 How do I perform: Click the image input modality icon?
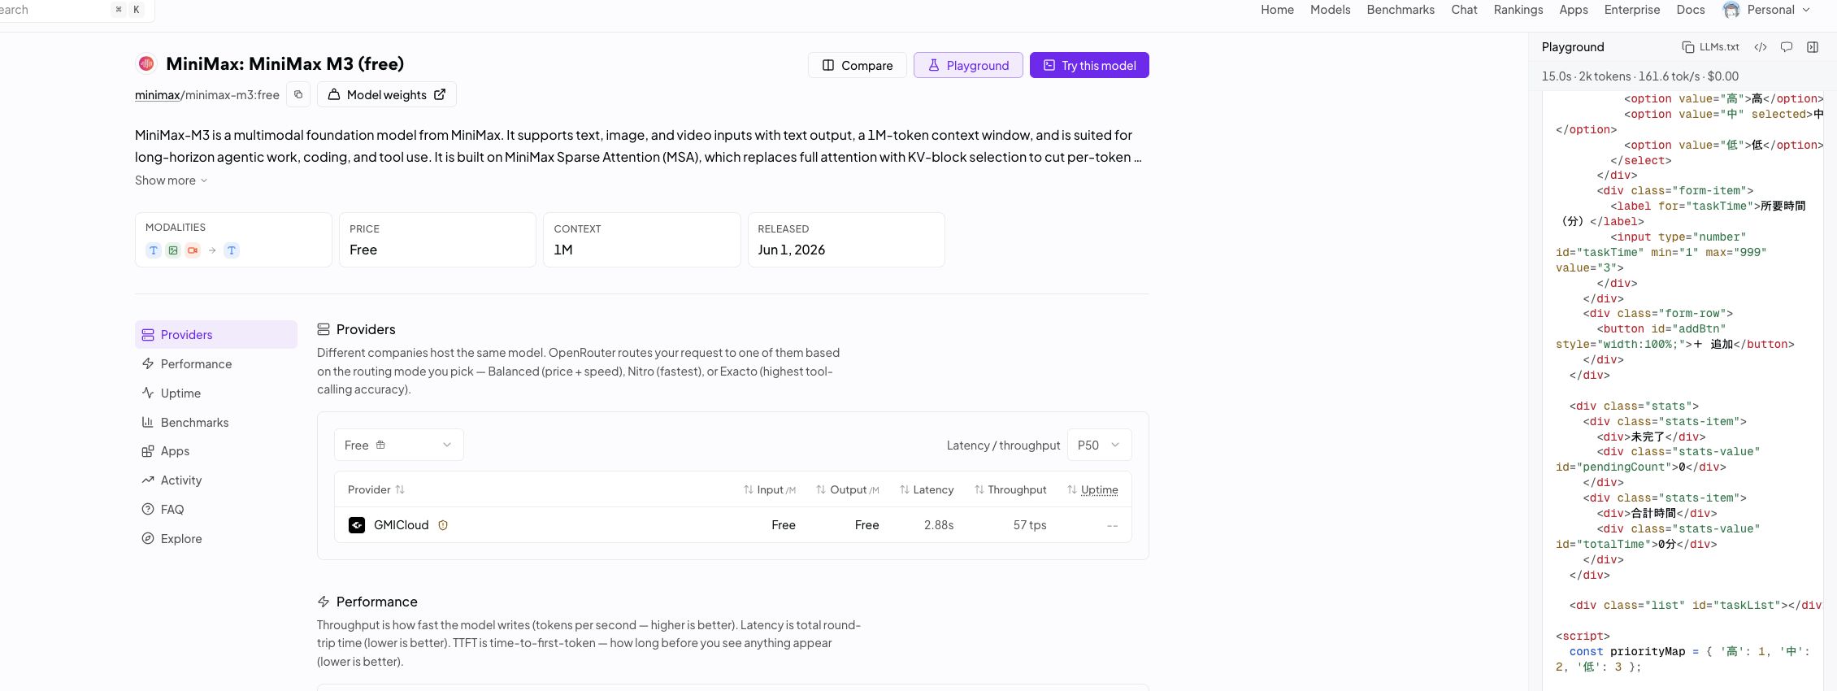tap(173, 250)
